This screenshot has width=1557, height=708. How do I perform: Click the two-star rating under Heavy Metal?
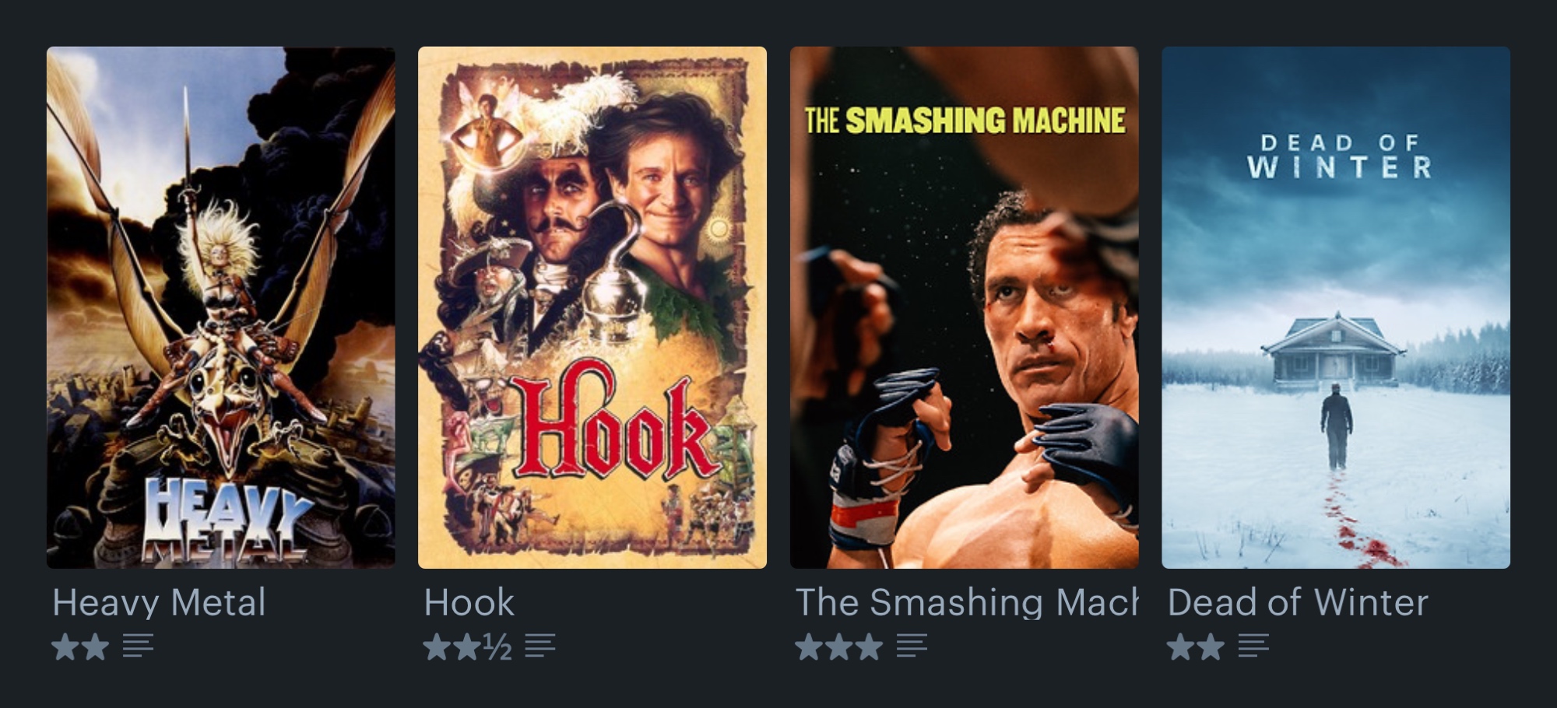[x=80, y=647]
